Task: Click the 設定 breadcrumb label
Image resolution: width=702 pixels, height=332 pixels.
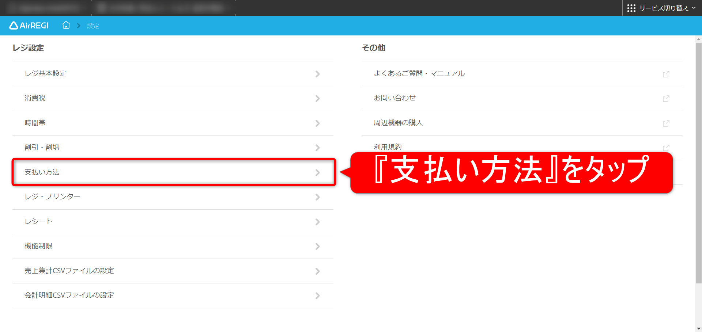Action: click(x=93, y=26)
